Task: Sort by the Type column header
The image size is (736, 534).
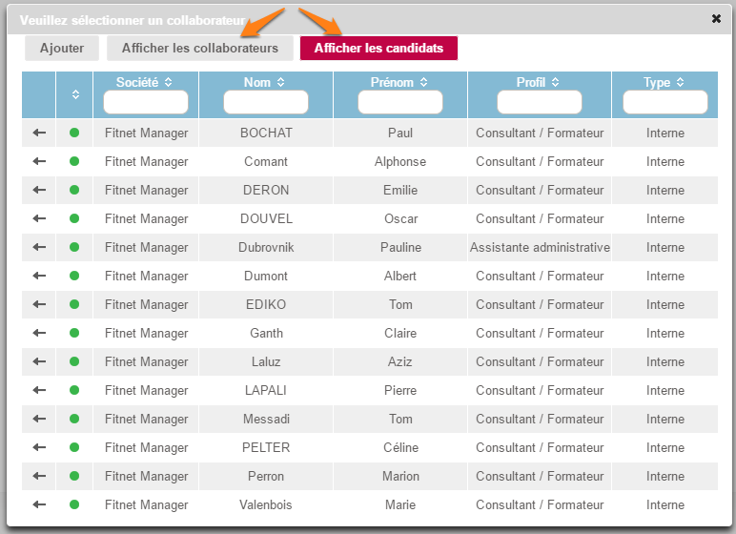Action: pos(664,83)
